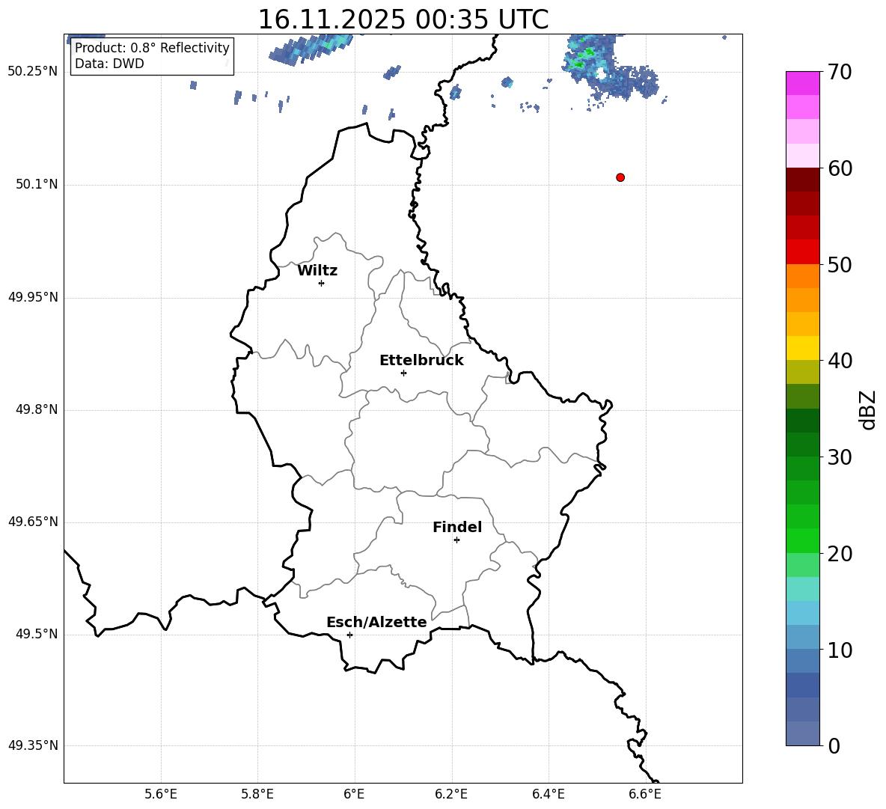Click the '6.6°E' longitude label

[645, 794]
